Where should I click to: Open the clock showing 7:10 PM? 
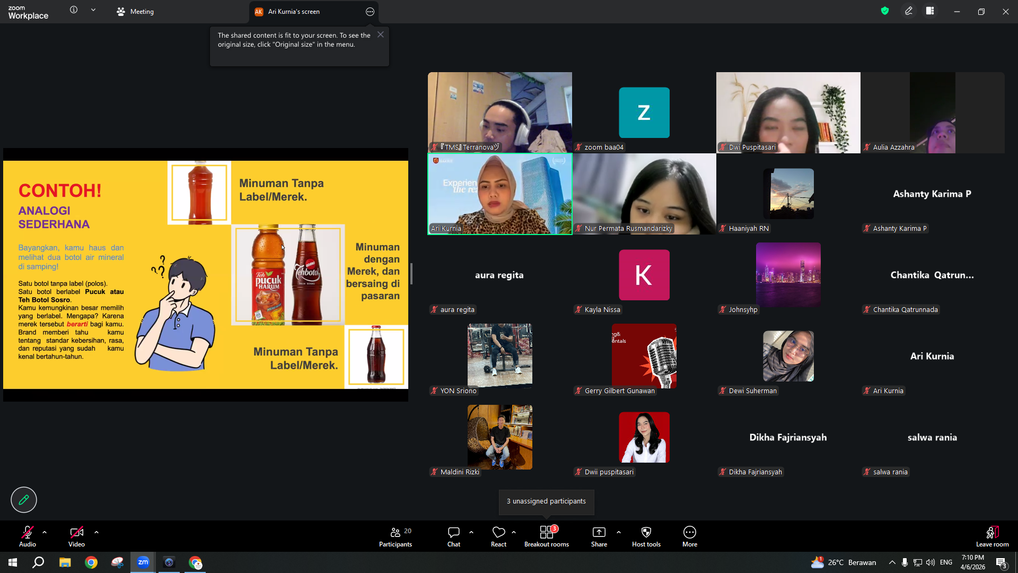(973, 562)
